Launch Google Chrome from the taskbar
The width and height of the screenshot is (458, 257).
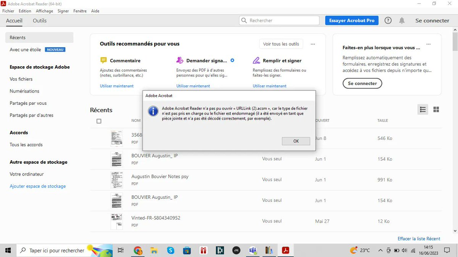[x=138, y=250]
